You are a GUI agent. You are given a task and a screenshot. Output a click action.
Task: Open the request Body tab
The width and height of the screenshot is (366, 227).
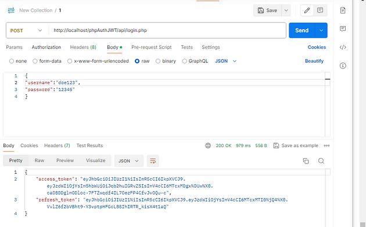tap(114, 47)
